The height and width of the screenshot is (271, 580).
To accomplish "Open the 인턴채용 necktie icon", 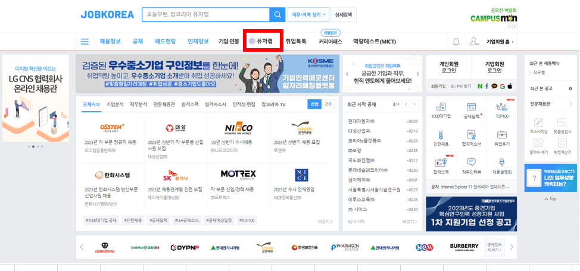I will tap(441, 134).
